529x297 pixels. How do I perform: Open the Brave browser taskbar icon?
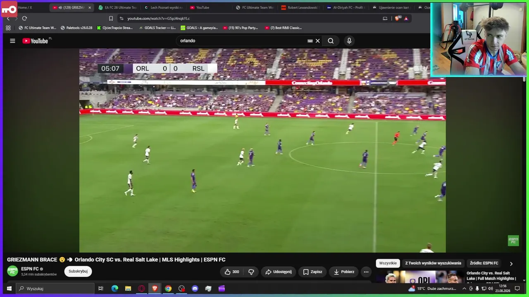(x=155, y=288)
